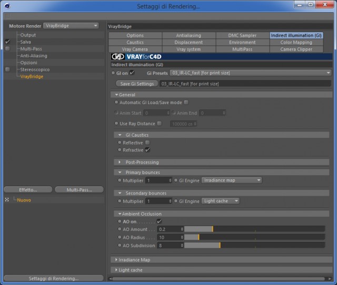Click the Cinema 4D application icon in title bar

click(x=7, y=6)
